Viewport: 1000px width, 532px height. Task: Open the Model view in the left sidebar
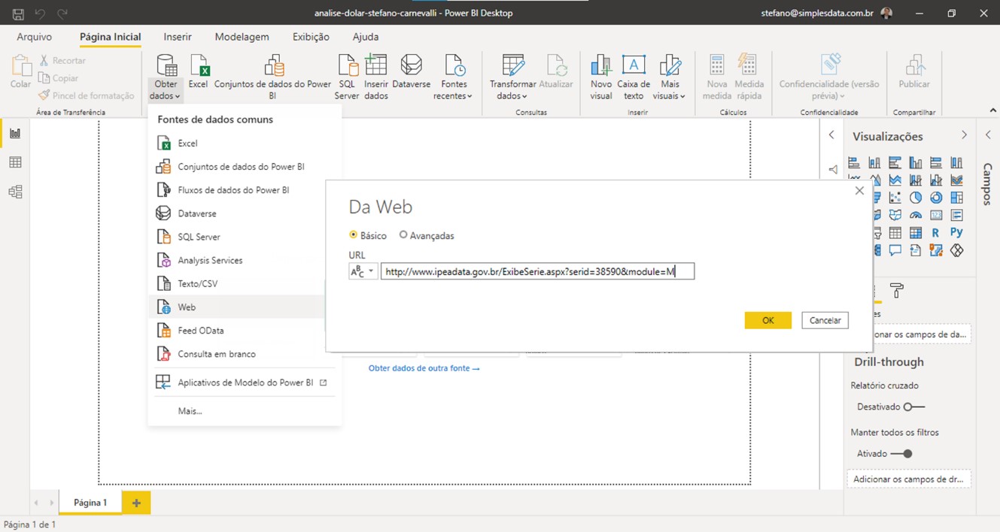(x=15, y=192)
